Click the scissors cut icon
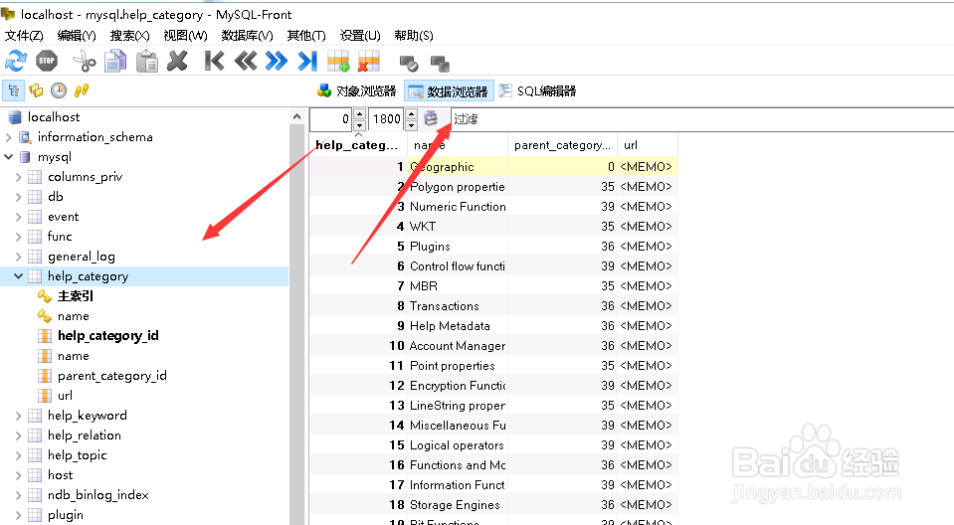Image resolution: width=954 pixels, height=525 pixels. (84, 61)
